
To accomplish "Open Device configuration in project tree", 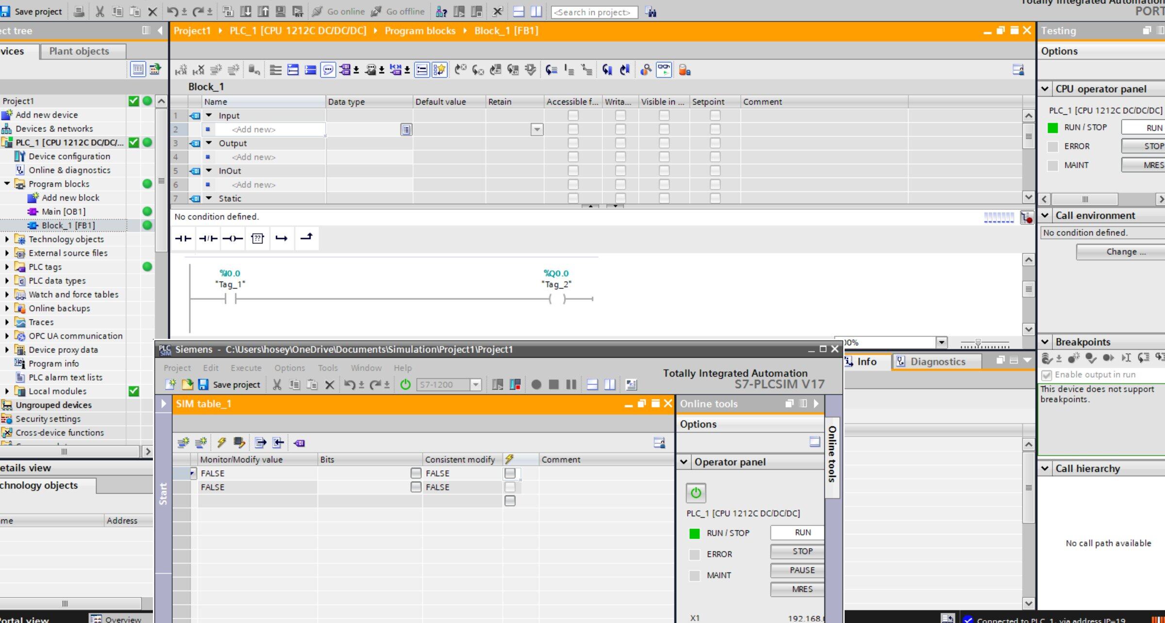I will click(x=69, y=156).
